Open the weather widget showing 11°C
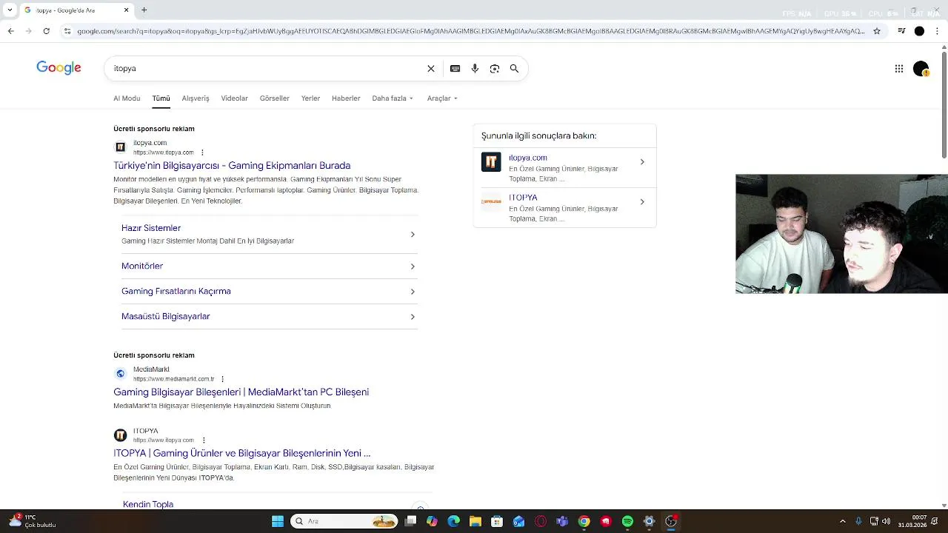 [33, 521]
